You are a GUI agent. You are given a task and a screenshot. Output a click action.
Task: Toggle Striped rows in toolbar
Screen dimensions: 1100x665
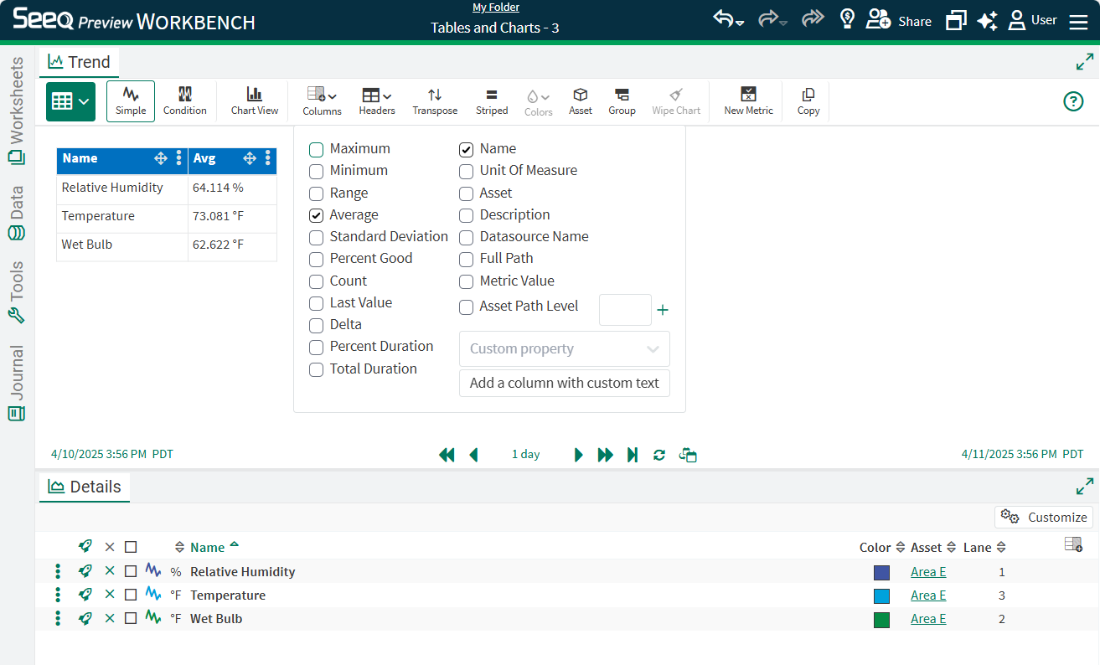[492, 101]
